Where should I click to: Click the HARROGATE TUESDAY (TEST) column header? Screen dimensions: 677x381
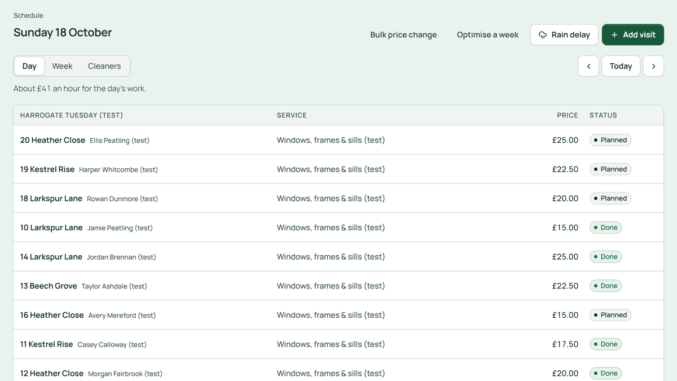point(72,115)
